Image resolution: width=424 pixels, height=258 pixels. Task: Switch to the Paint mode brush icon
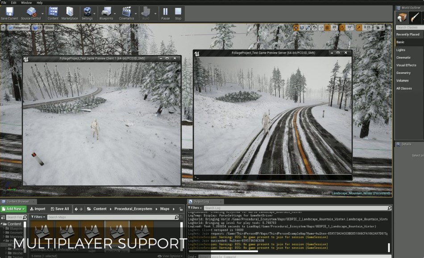coord(416,17)
